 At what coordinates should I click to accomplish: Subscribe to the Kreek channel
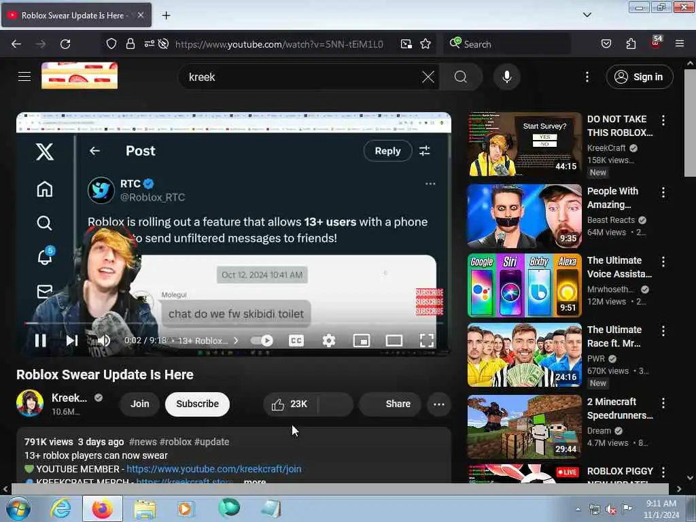pyautogui.click(x=198, y=404)
